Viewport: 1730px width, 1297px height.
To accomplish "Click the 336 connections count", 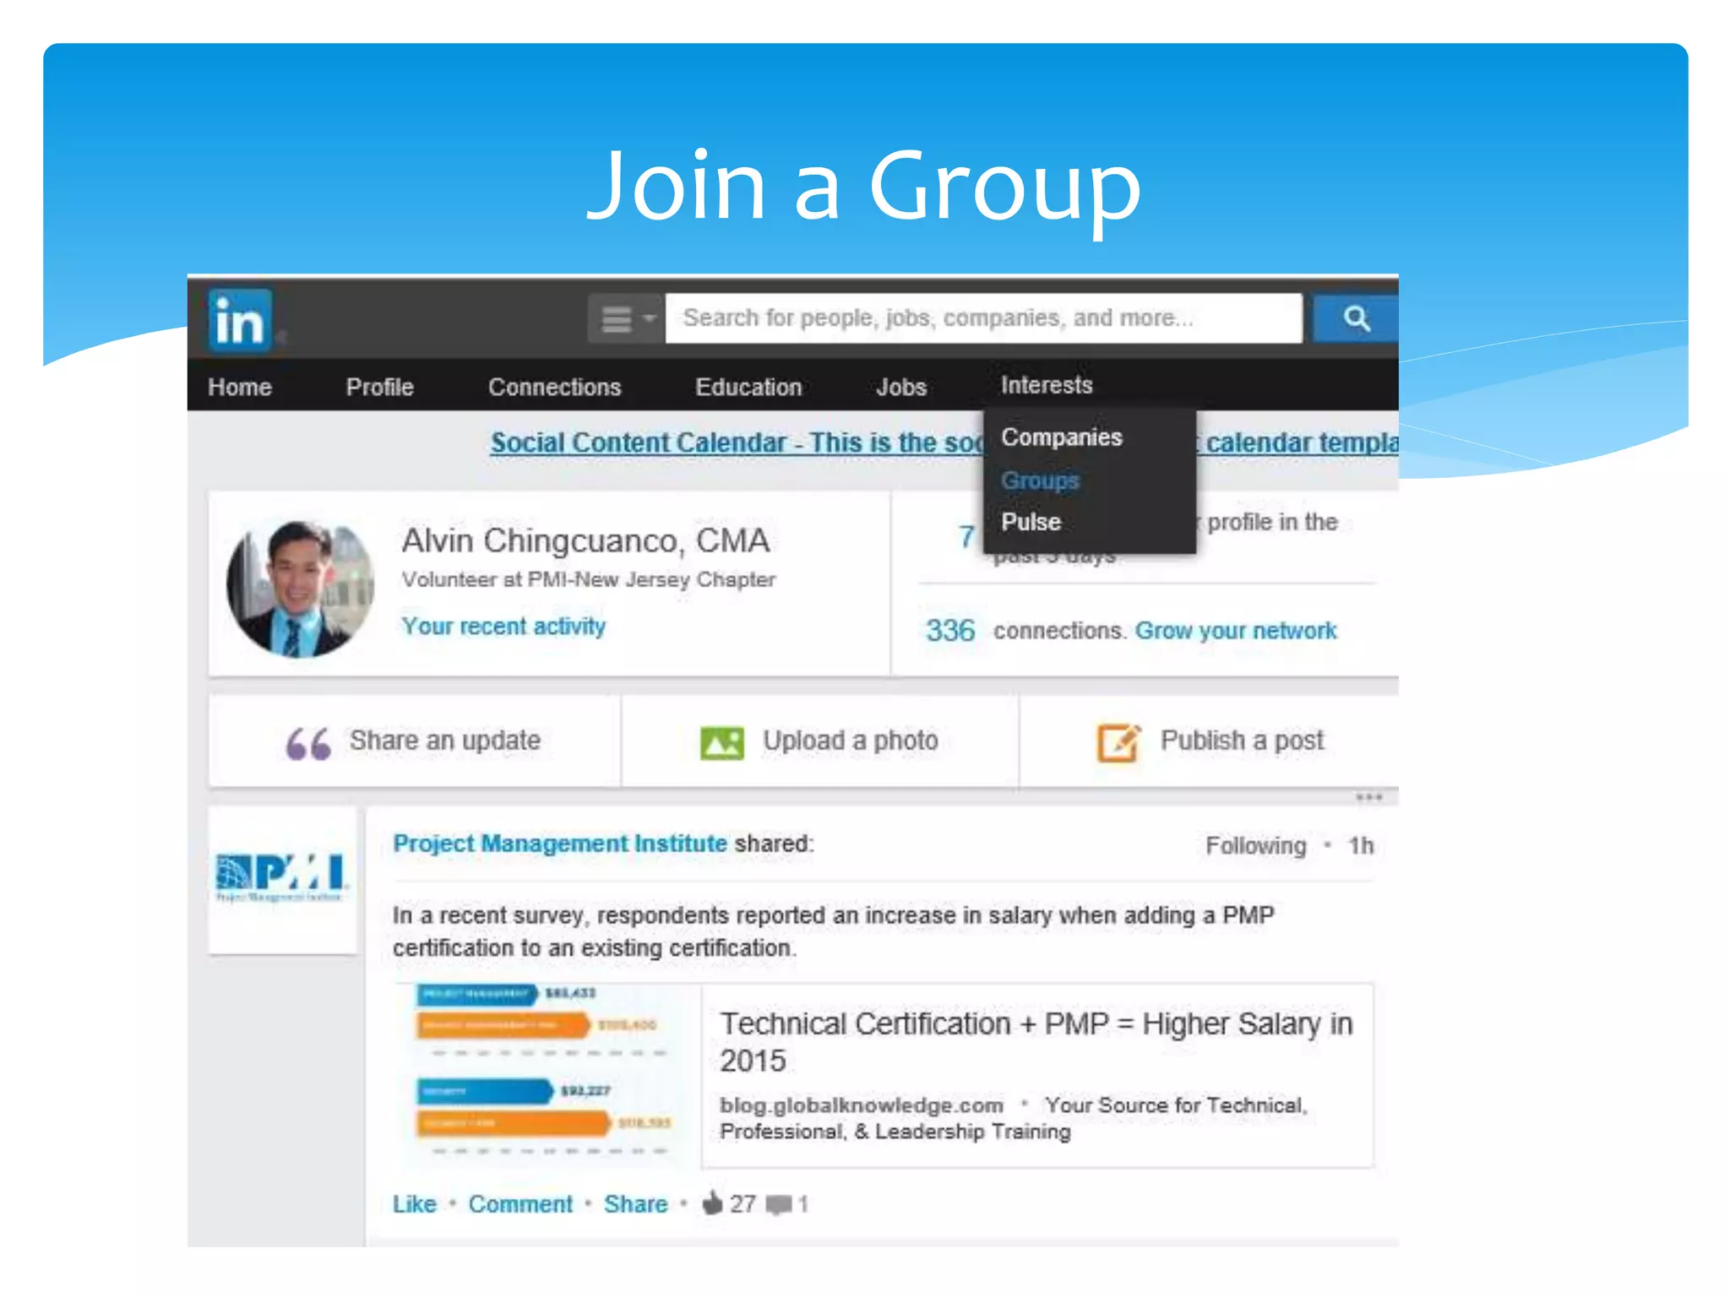I will 950,631.
